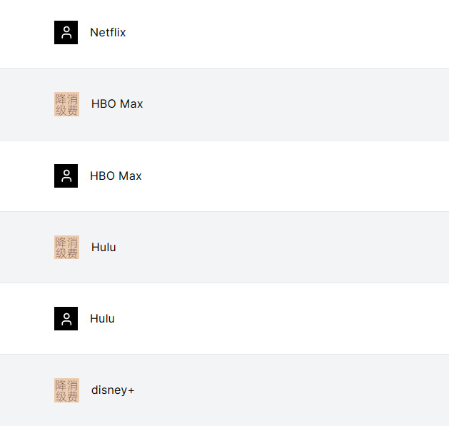
Task: Select the white Netflix list row
Action: 224,34
